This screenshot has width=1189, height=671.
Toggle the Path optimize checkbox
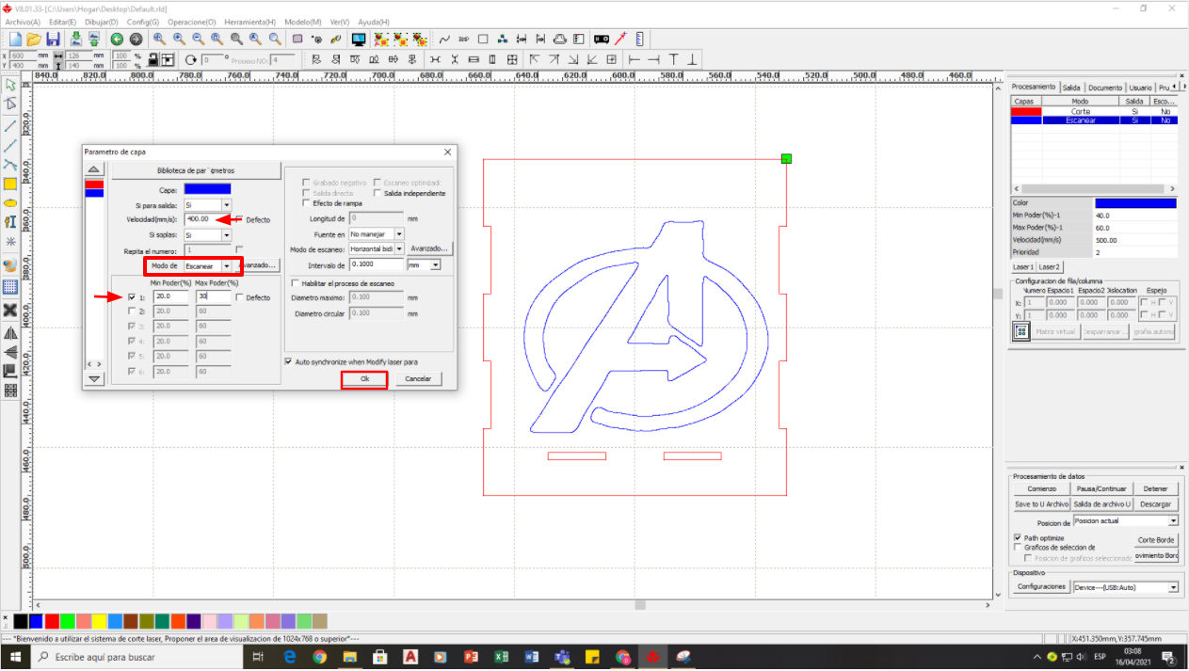click(x=1018, y=538)
